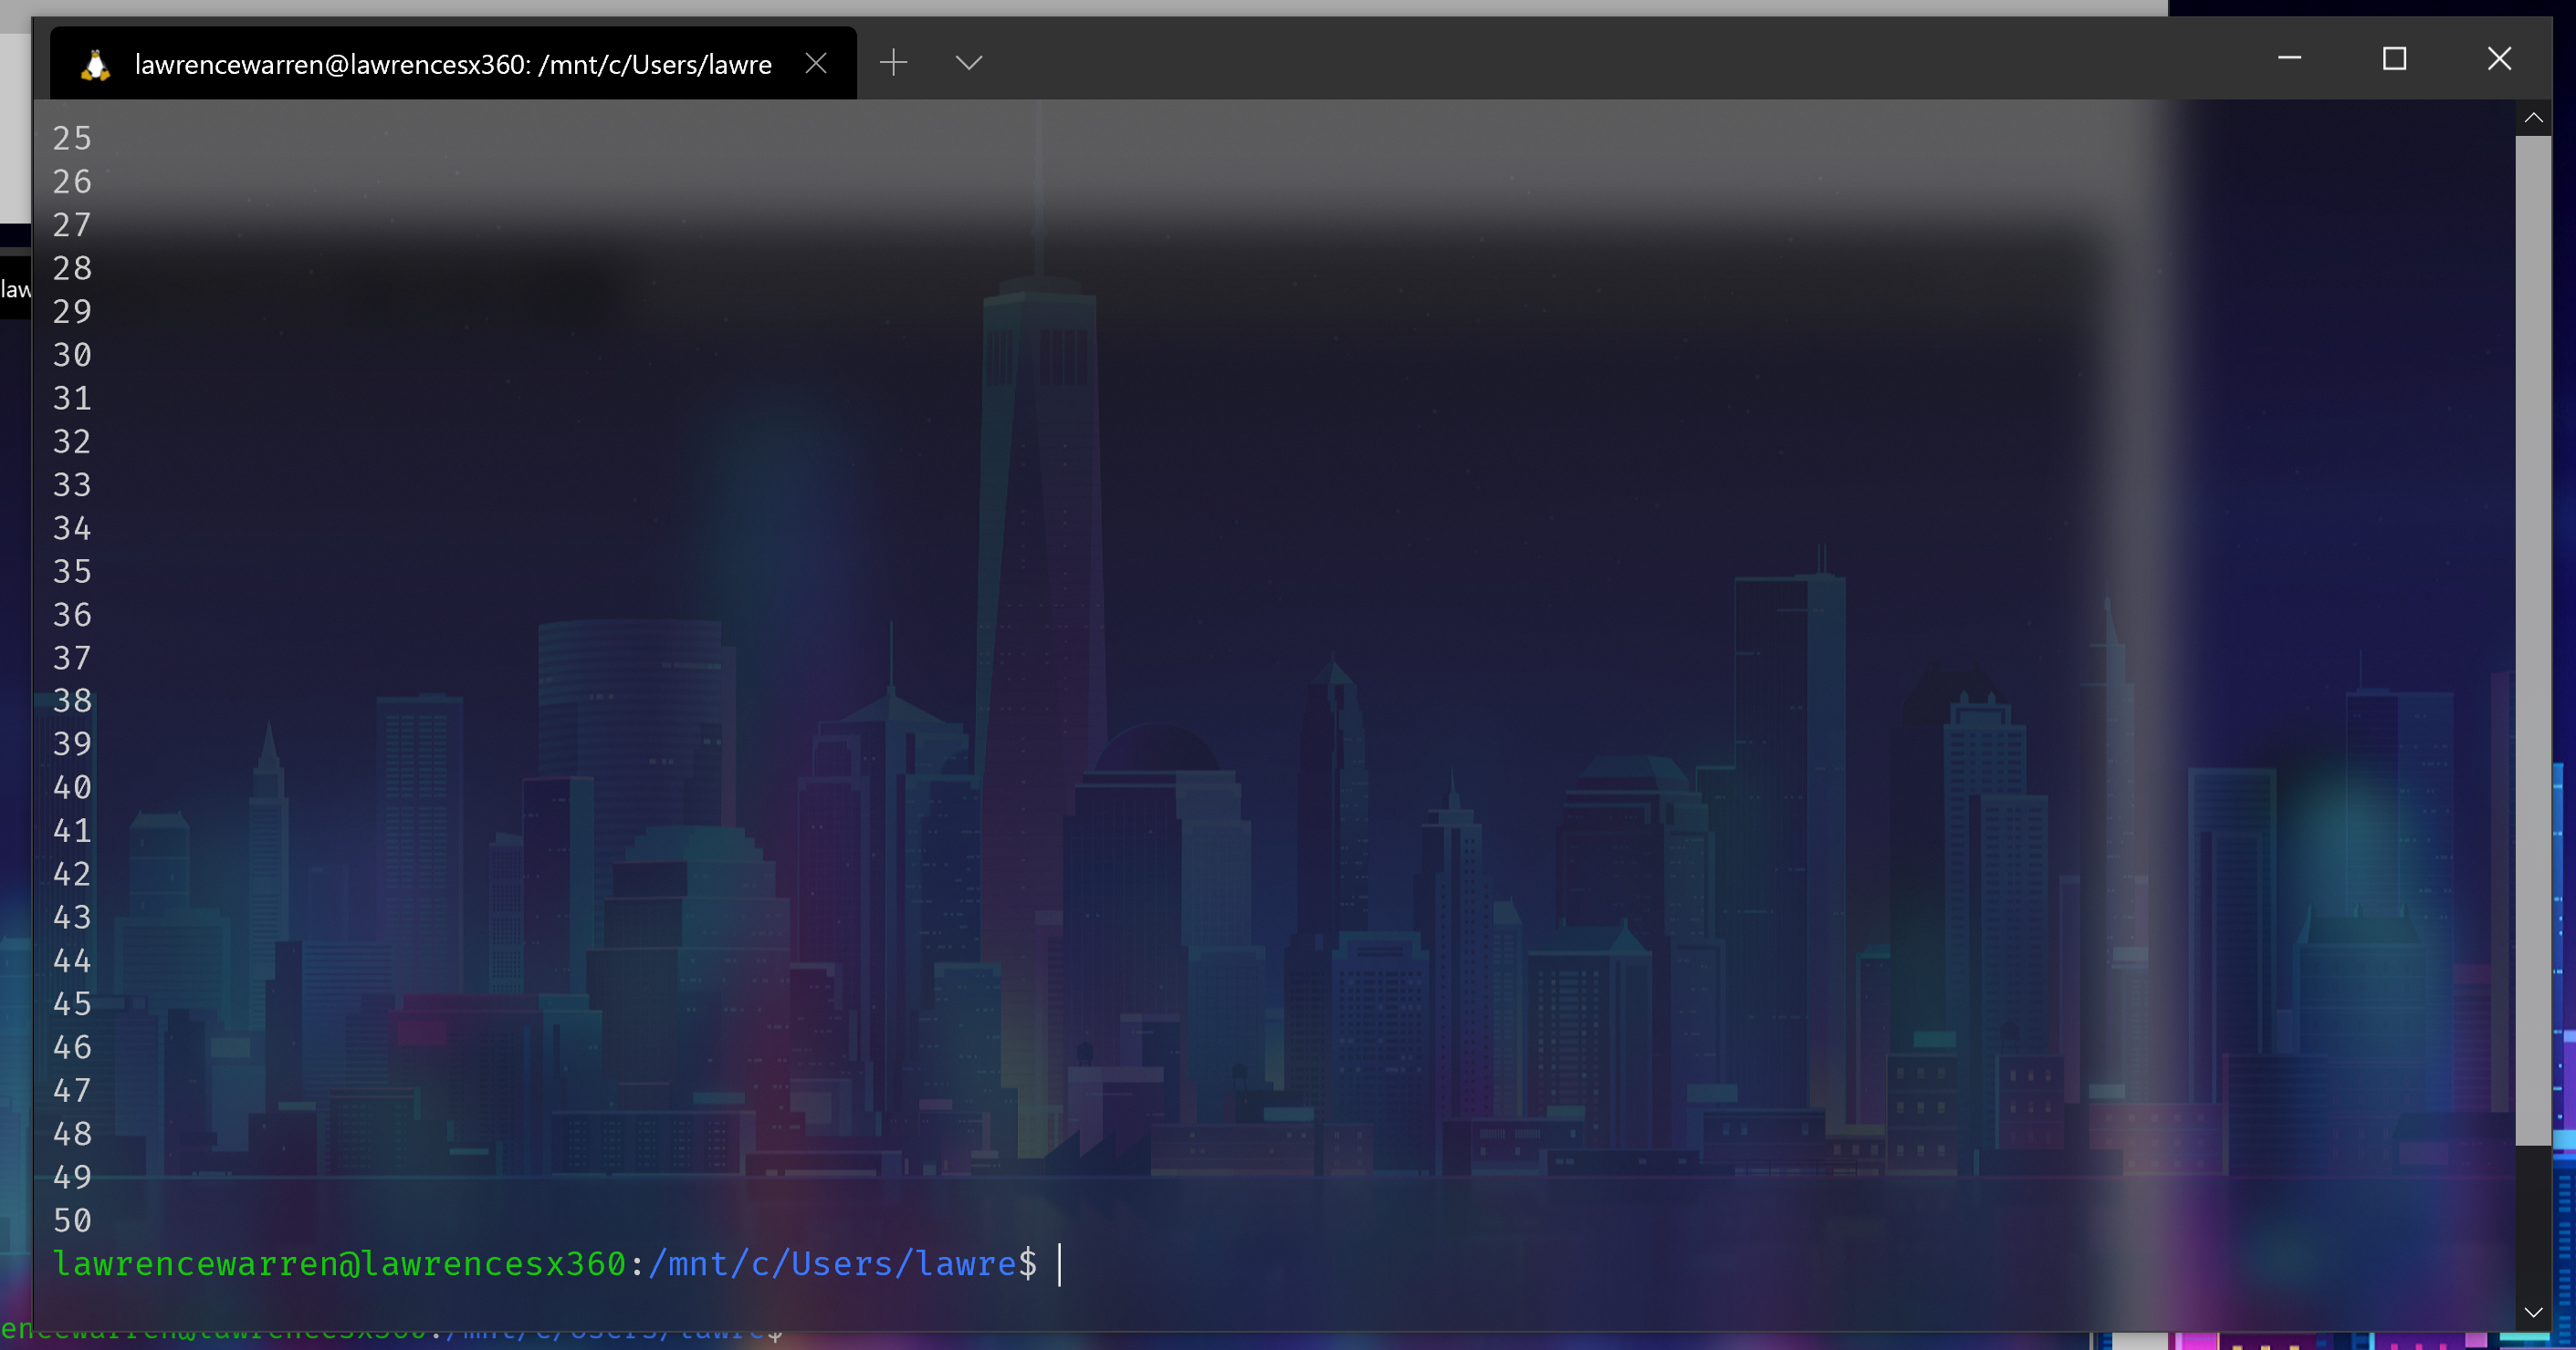Minimize the terminal window
This screenshot has height=1350, width=2576.
(x=2289, y=59)
